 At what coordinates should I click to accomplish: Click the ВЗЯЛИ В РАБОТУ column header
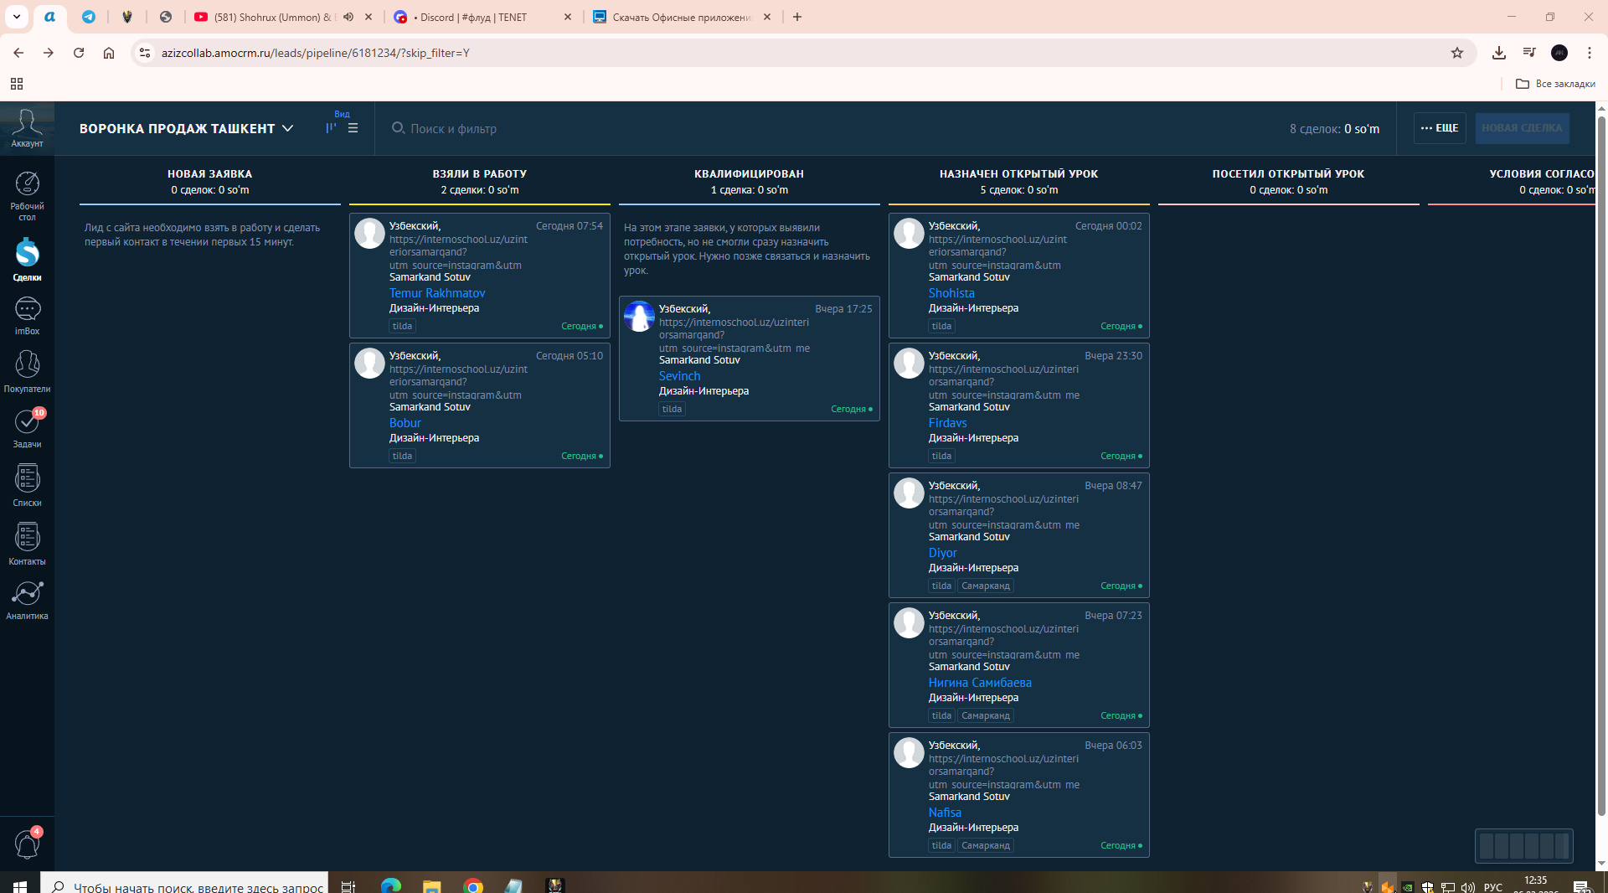(480, 174)
